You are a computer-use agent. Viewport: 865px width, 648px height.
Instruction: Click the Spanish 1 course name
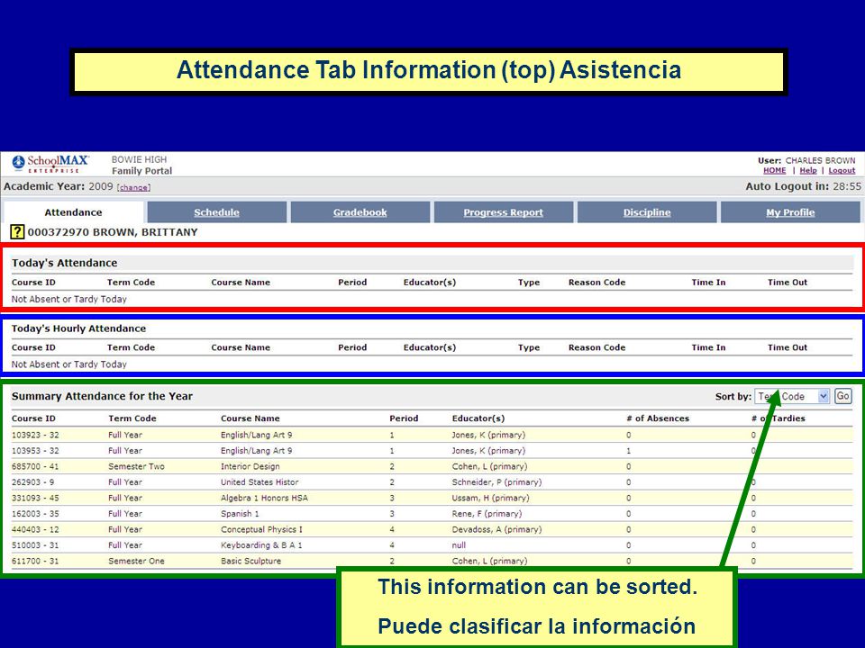pos(240,514)
